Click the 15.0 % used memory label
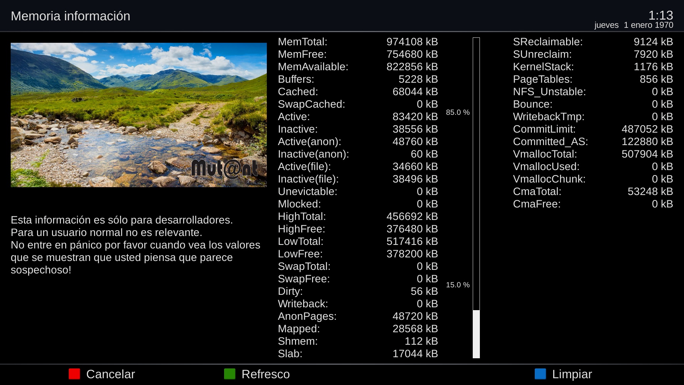 (458, 285)
